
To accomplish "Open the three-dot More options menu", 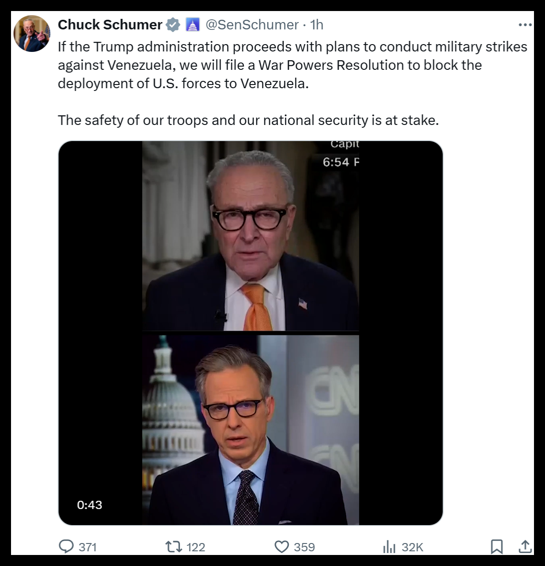I will coord(525,25).
